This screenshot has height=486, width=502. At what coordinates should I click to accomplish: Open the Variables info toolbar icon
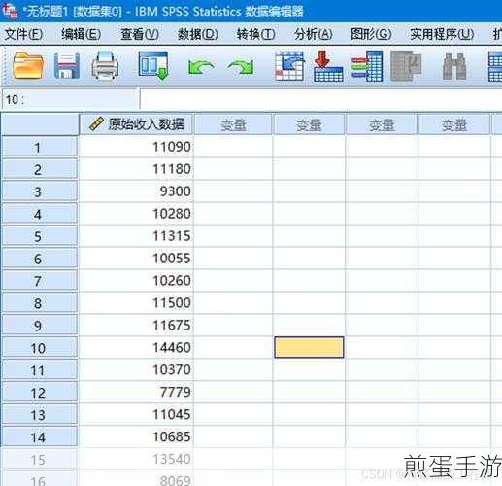367,66
